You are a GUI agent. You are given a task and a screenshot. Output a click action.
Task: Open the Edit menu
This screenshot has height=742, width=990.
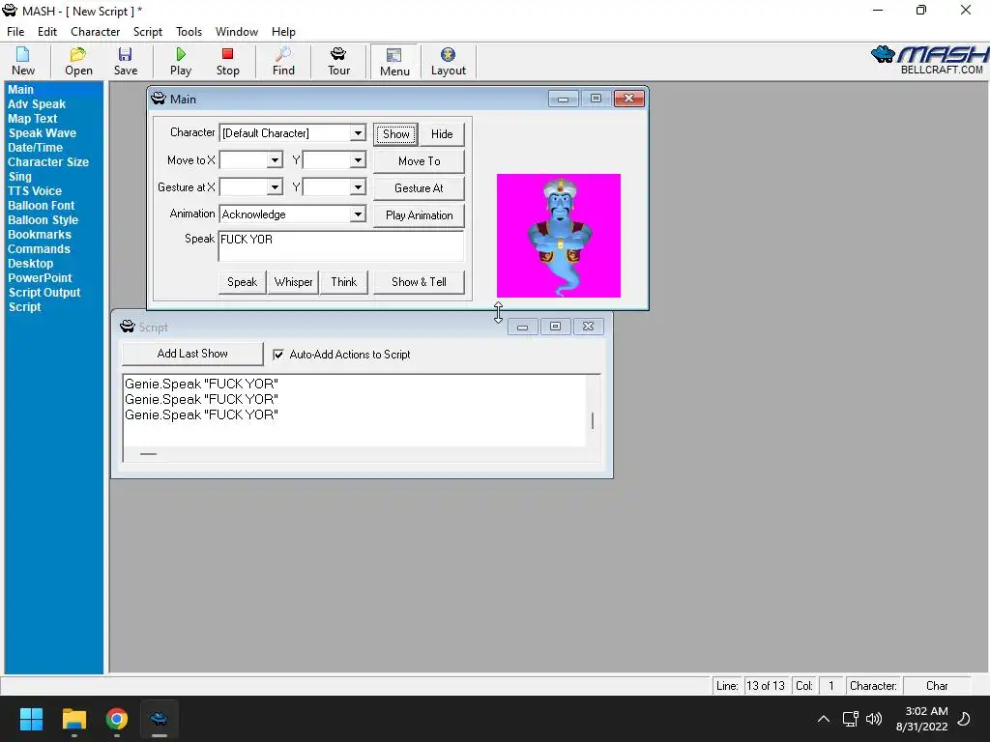point(46,32)
